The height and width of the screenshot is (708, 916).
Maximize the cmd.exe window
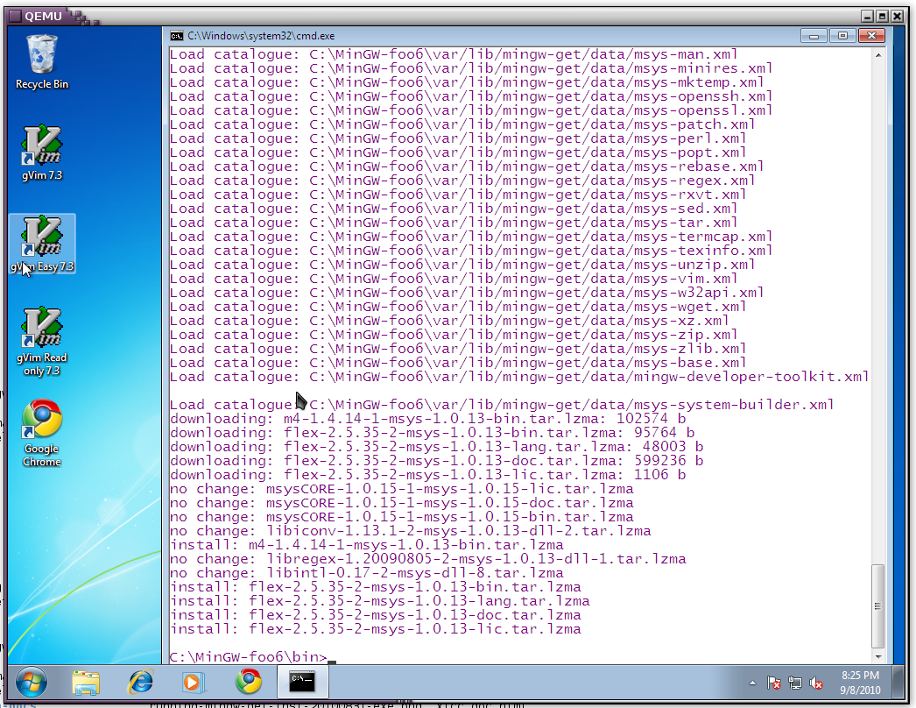(x=842, y=36)
